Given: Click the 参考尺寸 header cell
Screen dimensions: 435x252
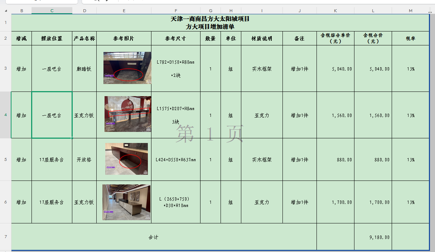Looking at the screenshot, I should [176, 38].
